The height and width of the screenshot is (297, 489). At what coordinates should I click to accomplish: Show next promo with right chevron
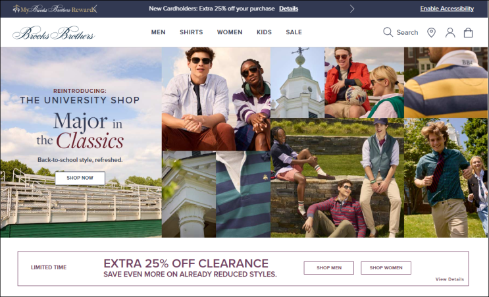click(x=352, y=9)
